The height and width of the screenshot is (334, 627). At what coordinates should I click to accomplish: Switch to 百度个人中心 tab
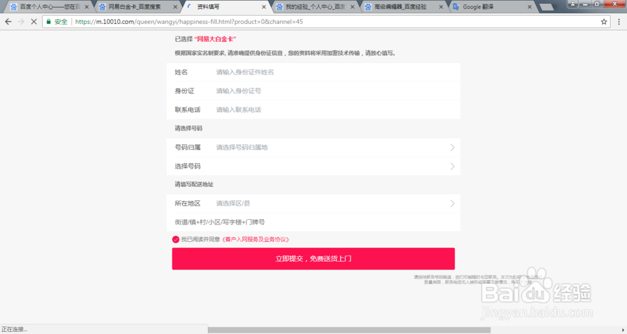click(x=48, y=7)
